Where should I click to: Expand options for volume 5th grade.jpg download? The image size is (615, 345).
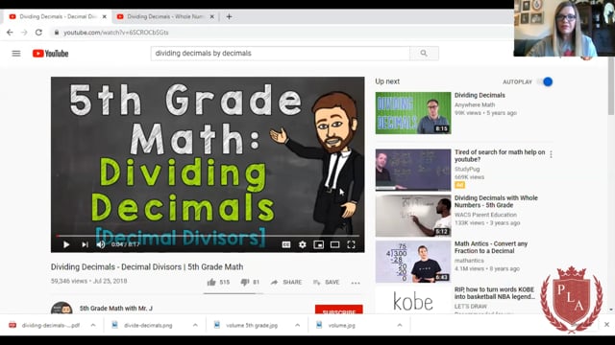tap(297, 325)
